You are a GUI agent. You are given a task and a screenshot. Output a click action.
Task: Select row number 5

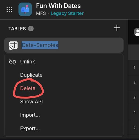(x=134, y=127)
